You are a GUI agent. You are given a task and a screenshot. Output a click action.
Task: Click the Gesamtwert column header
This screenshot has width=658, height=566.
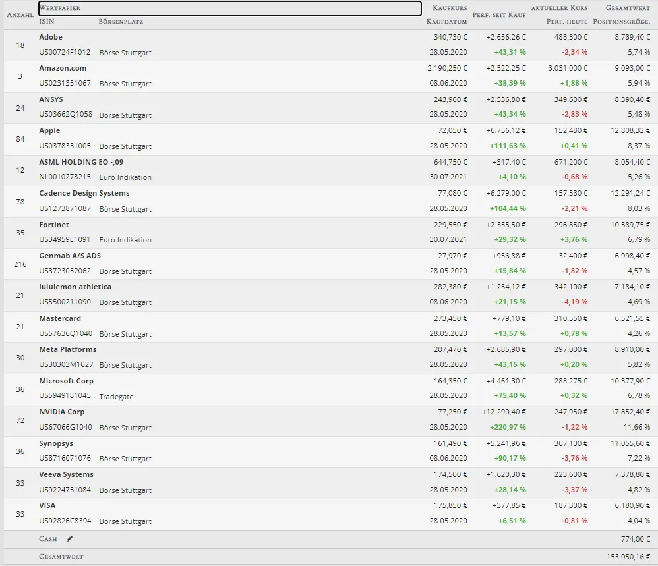point(628,8)
